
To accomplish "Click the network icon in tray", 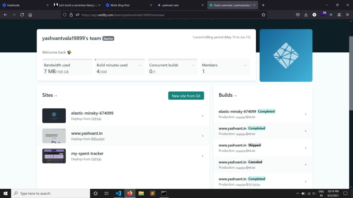I will point(309,193).
